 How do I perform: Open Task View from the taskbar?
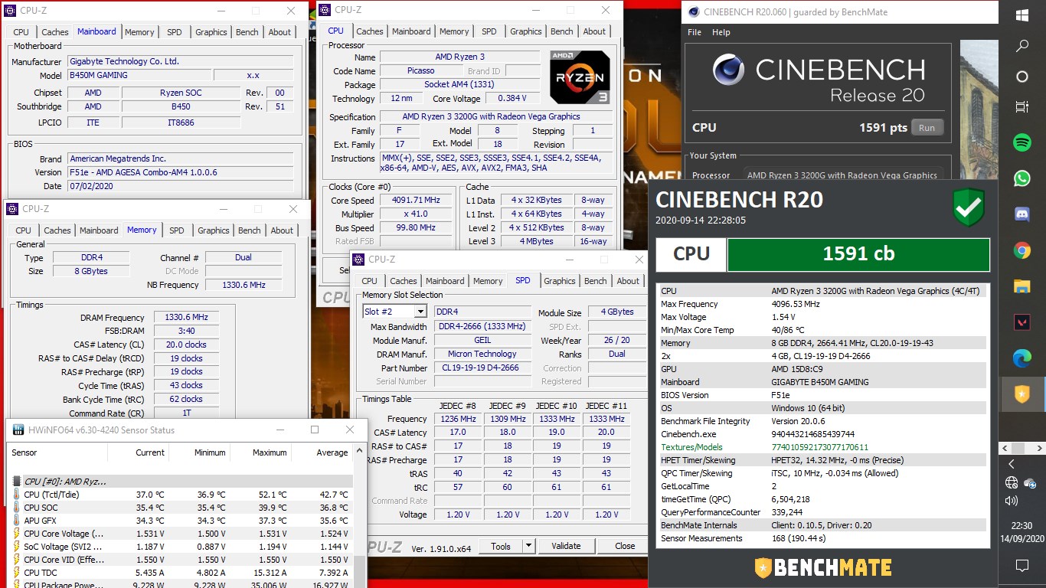pyautogui.click(x=1021, y=106)
